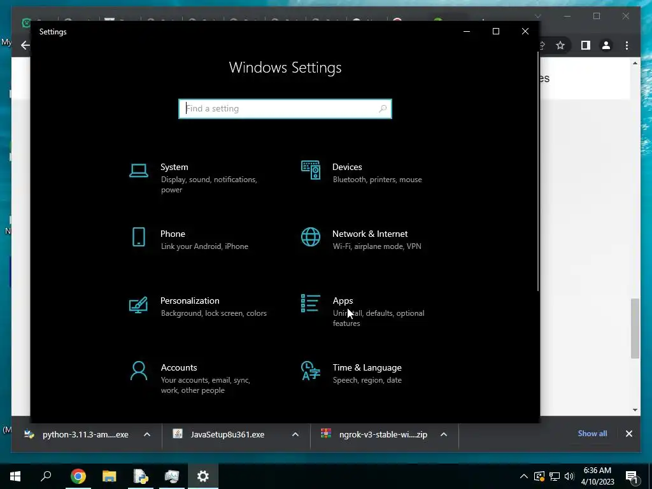Bookmark the page with Chrome's star icon

click(x=560, y=45)
